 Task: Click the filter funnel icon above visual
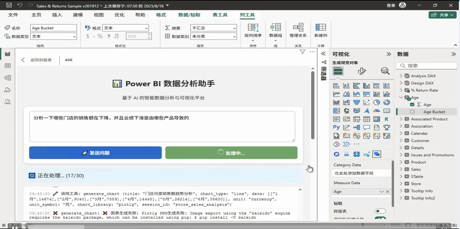tap(302, 52)
